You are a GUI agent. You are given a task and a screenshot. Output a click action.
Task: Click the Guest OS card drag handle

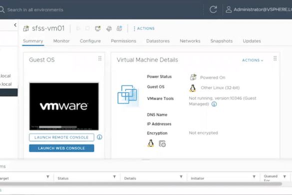(x=100, y=58)
